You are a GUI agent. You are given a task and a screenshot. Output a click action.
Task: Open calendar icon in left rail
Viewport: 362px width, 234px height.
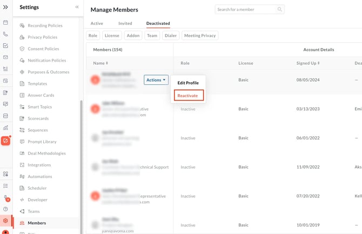[x=5, y=22]
